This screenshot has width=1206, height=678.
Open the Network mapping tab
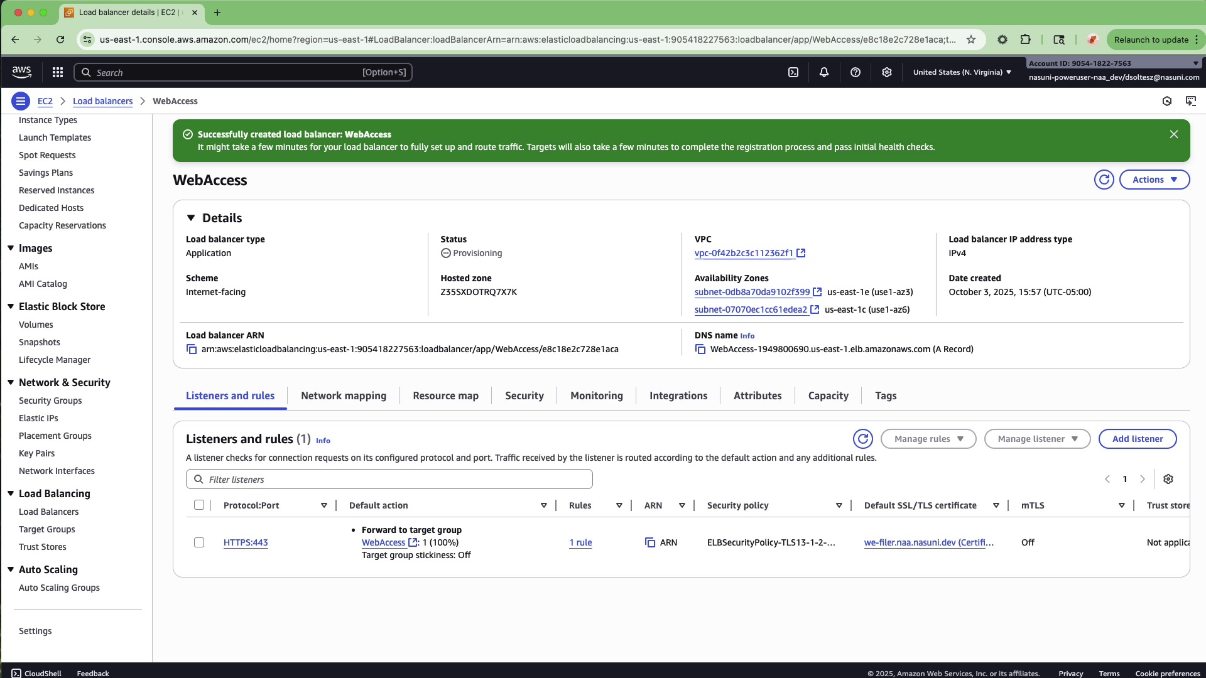point(343,395)
